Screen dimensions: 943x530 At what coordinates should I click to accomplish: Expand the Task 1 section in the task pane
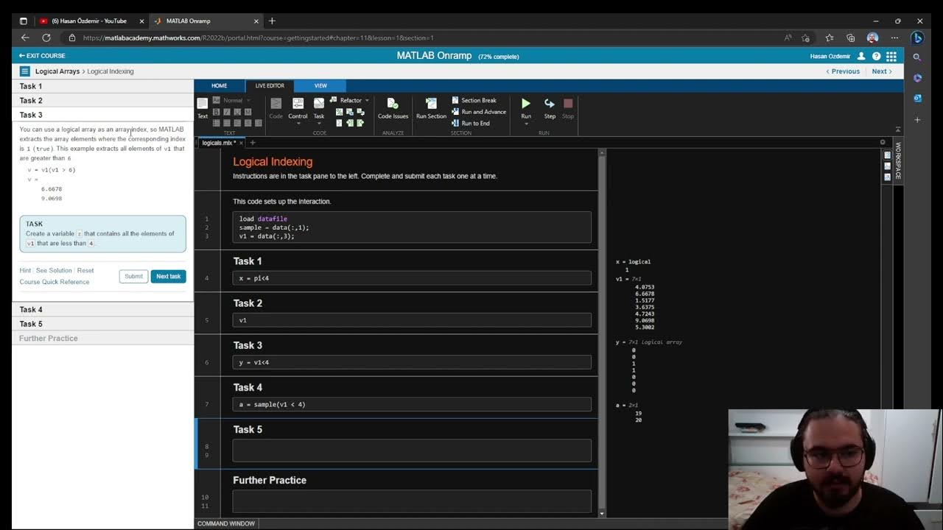click(102, 86)
